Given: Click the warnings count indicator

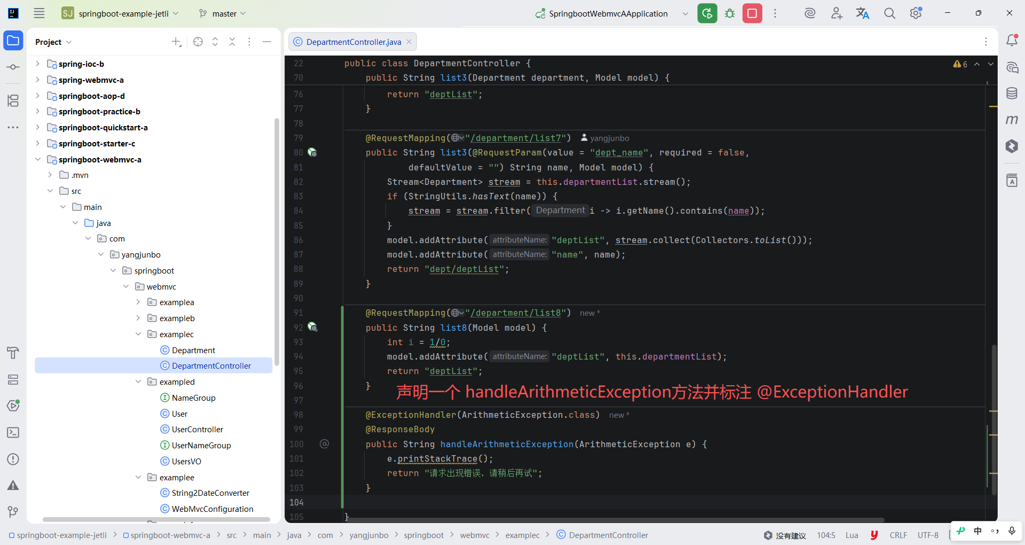Looking at the screenshot, I should point(960,64).
